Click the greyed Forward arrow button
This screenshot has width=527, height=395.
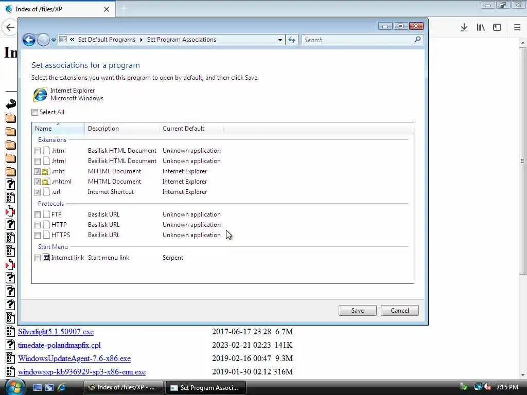[43, 40]
